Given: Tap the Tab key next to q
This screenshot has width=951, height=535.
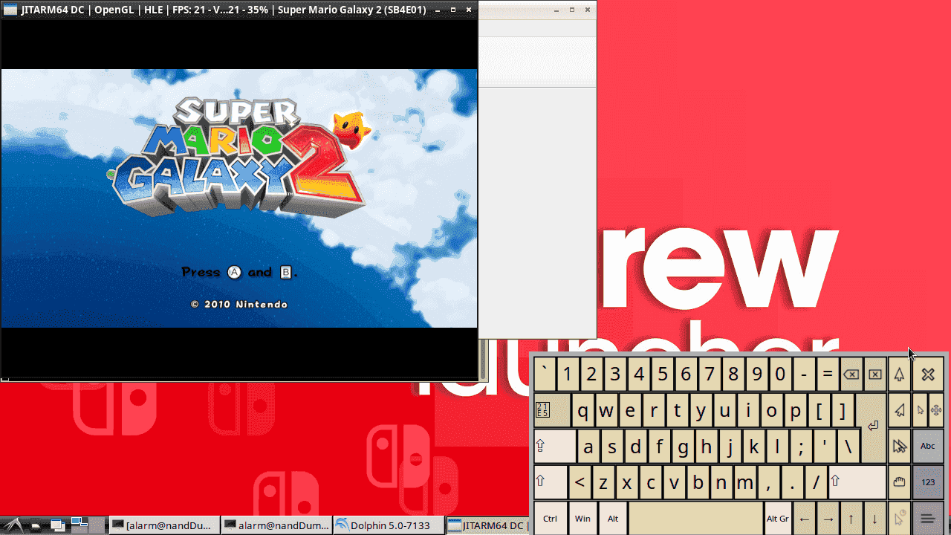Looking at the screenshot, I should pos(552,410).
